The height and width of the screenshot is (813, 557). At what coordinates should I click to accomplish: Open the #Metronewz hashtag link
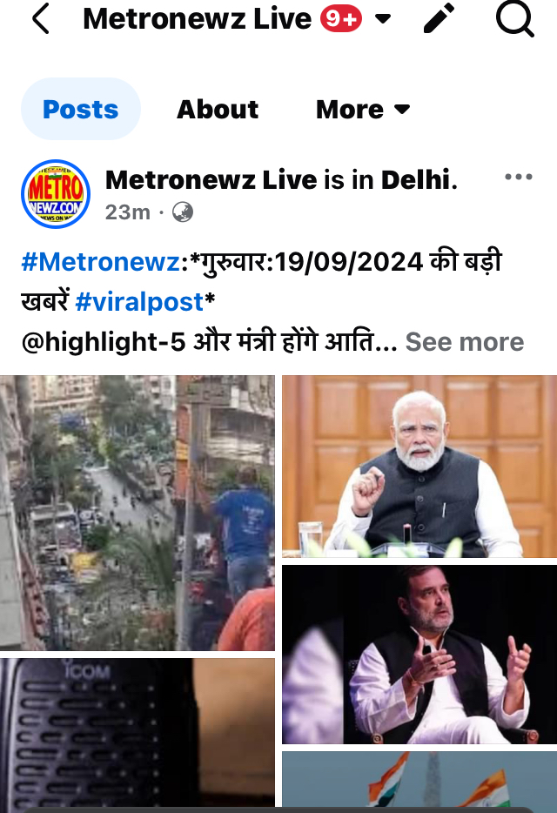[100, 261]
